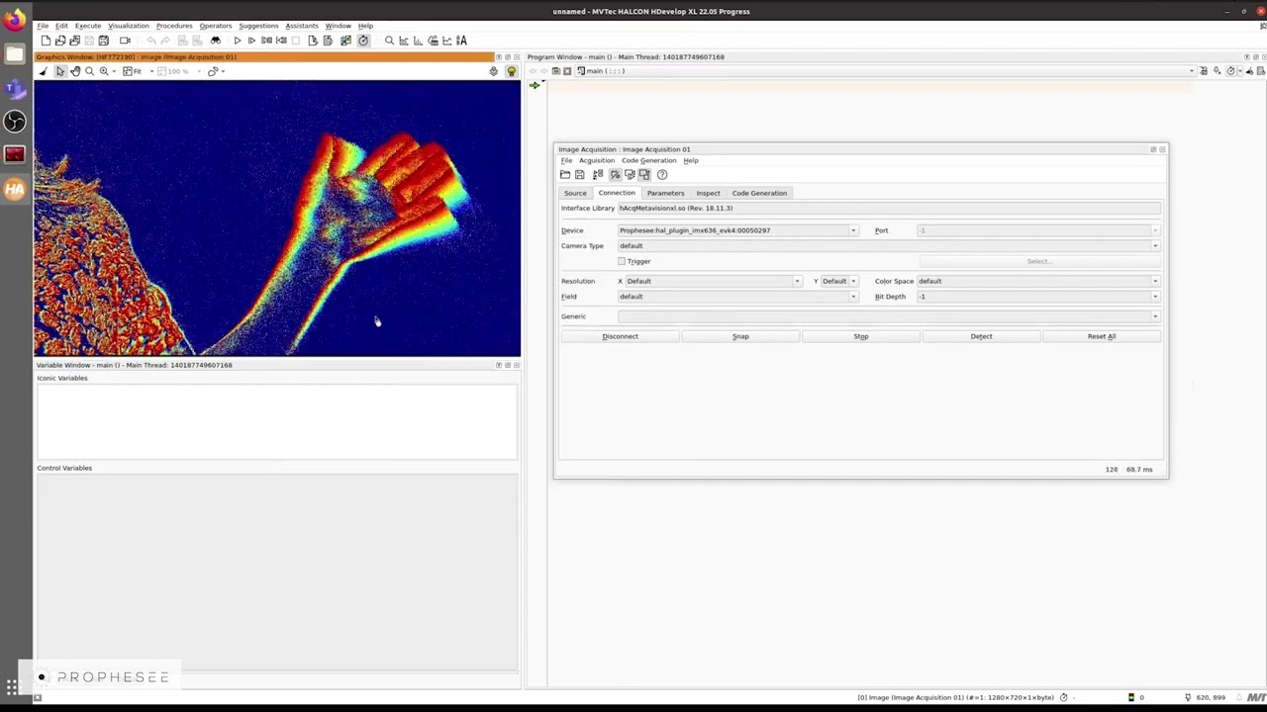Switch to the Parameters tab
The height and width of the screenshot is (712, 1267).
pyautogui.click(x=665, y=193)
